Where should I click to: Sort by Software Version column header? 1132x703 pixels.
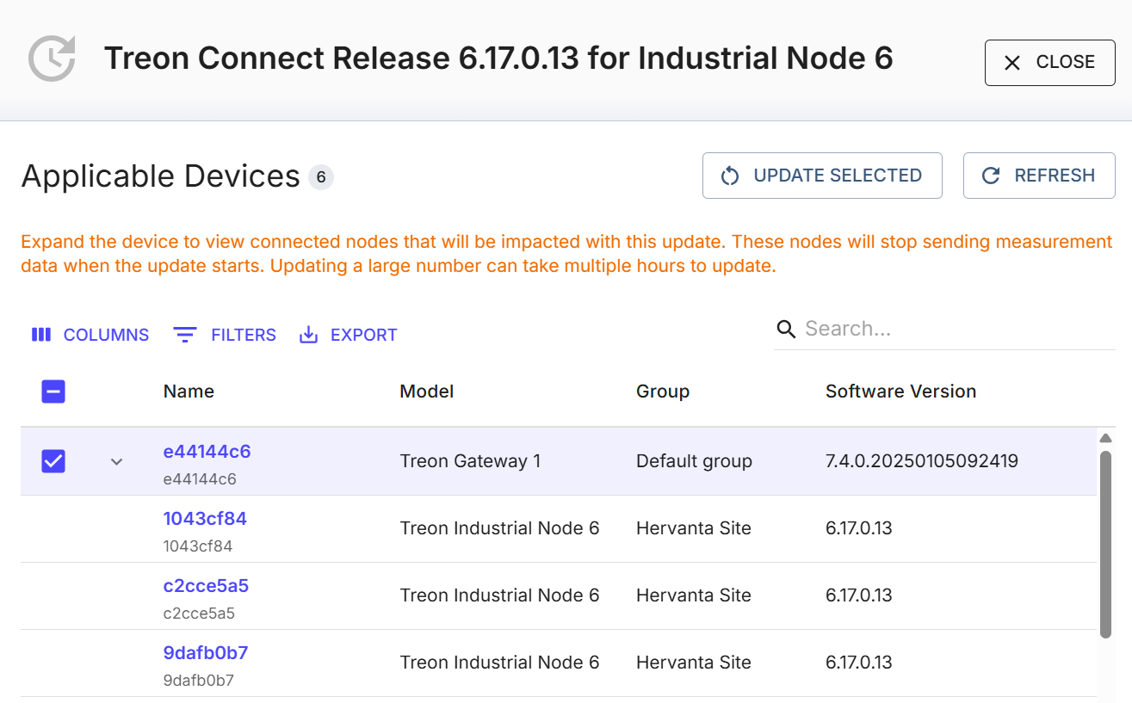tap(900, 392)
